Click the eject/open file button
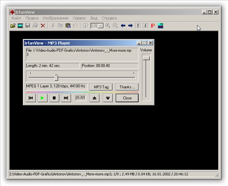228x186 pixels. pyautogui.click(x=94, y=98)
